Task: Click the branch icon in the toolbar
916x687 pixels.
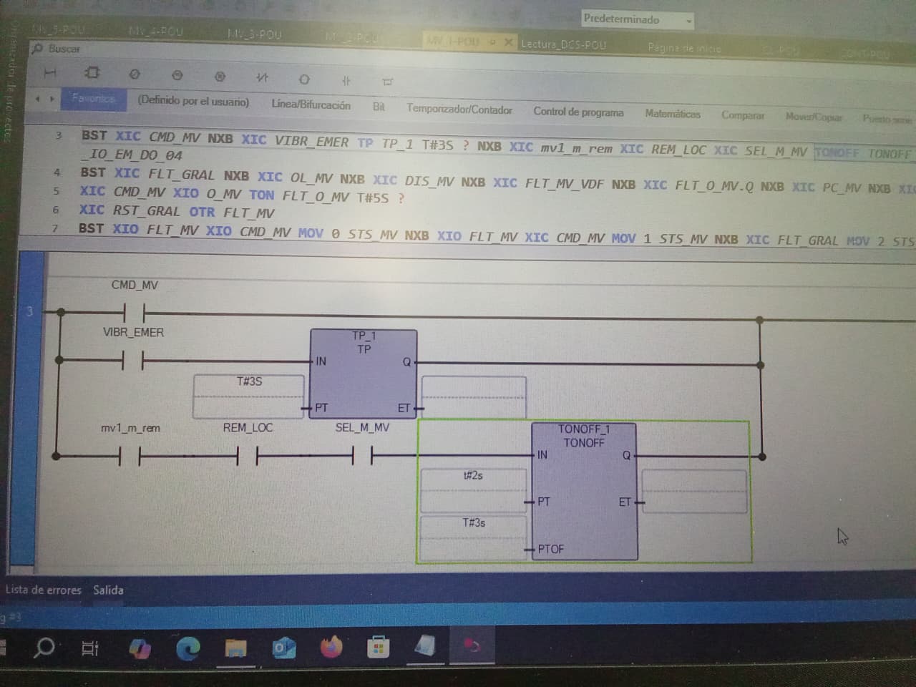Action: pyautogui.click(x=389, y=82)
